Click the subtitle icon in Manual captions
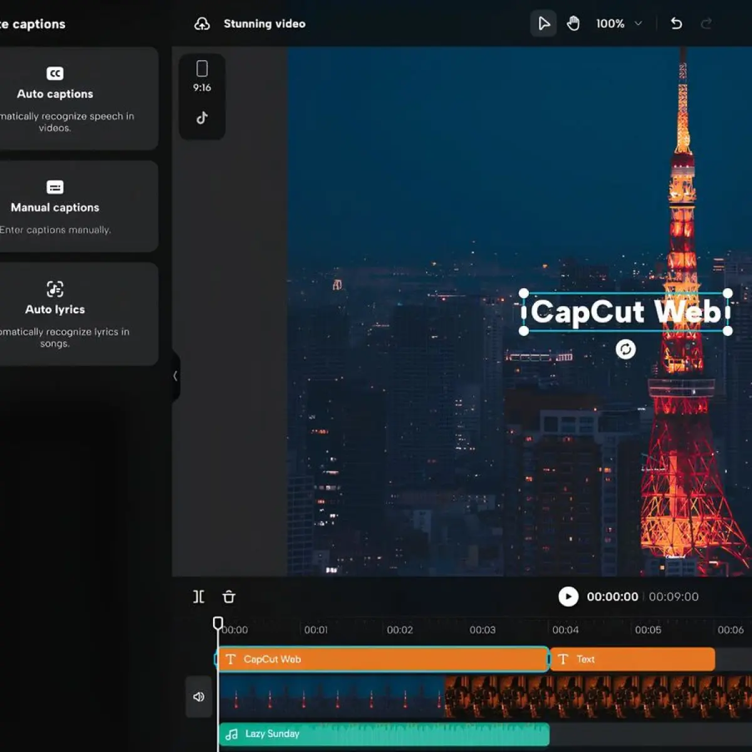The width and height of the screenshot is (752, 752). point(55,187)
